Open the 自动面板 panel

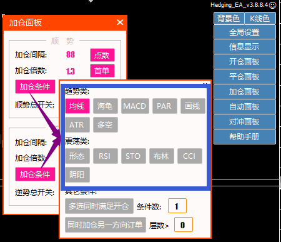pos(245,107)
